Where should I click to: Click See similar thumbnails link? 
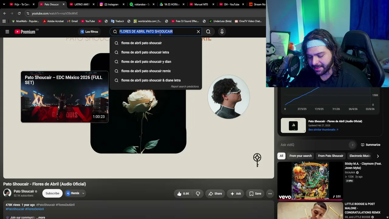(x=323, y=130)
